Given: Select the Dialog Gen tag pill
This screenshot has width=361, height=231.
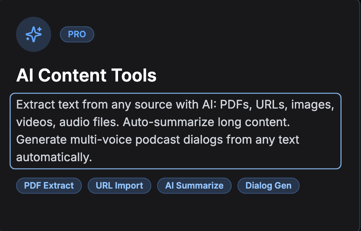Looking at the screenshot, I should (x=268, y=185).
